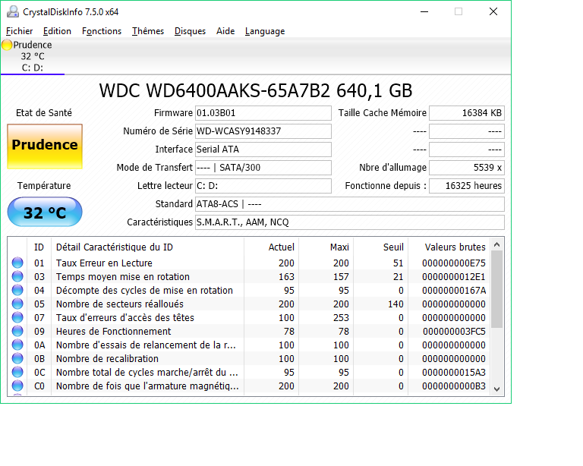Image resolution: width=583 pixels, height=466 pixels.
Task: Open the Edition menu
Action: click(57, 31)
